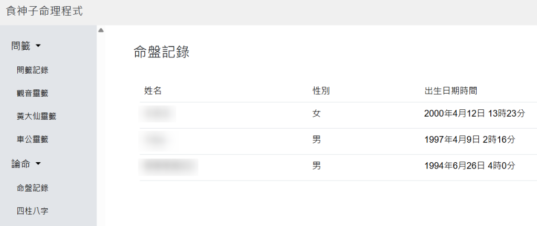Screen dimensions: 537x226
Task: Go to the 觀音靈籤 page
Action: 36,93
